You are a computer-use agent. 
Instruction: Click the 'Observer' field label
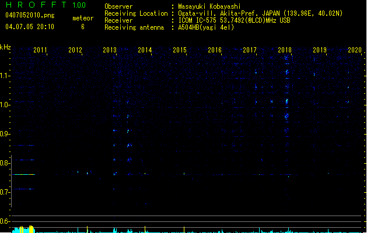click(x=118, y=6)
